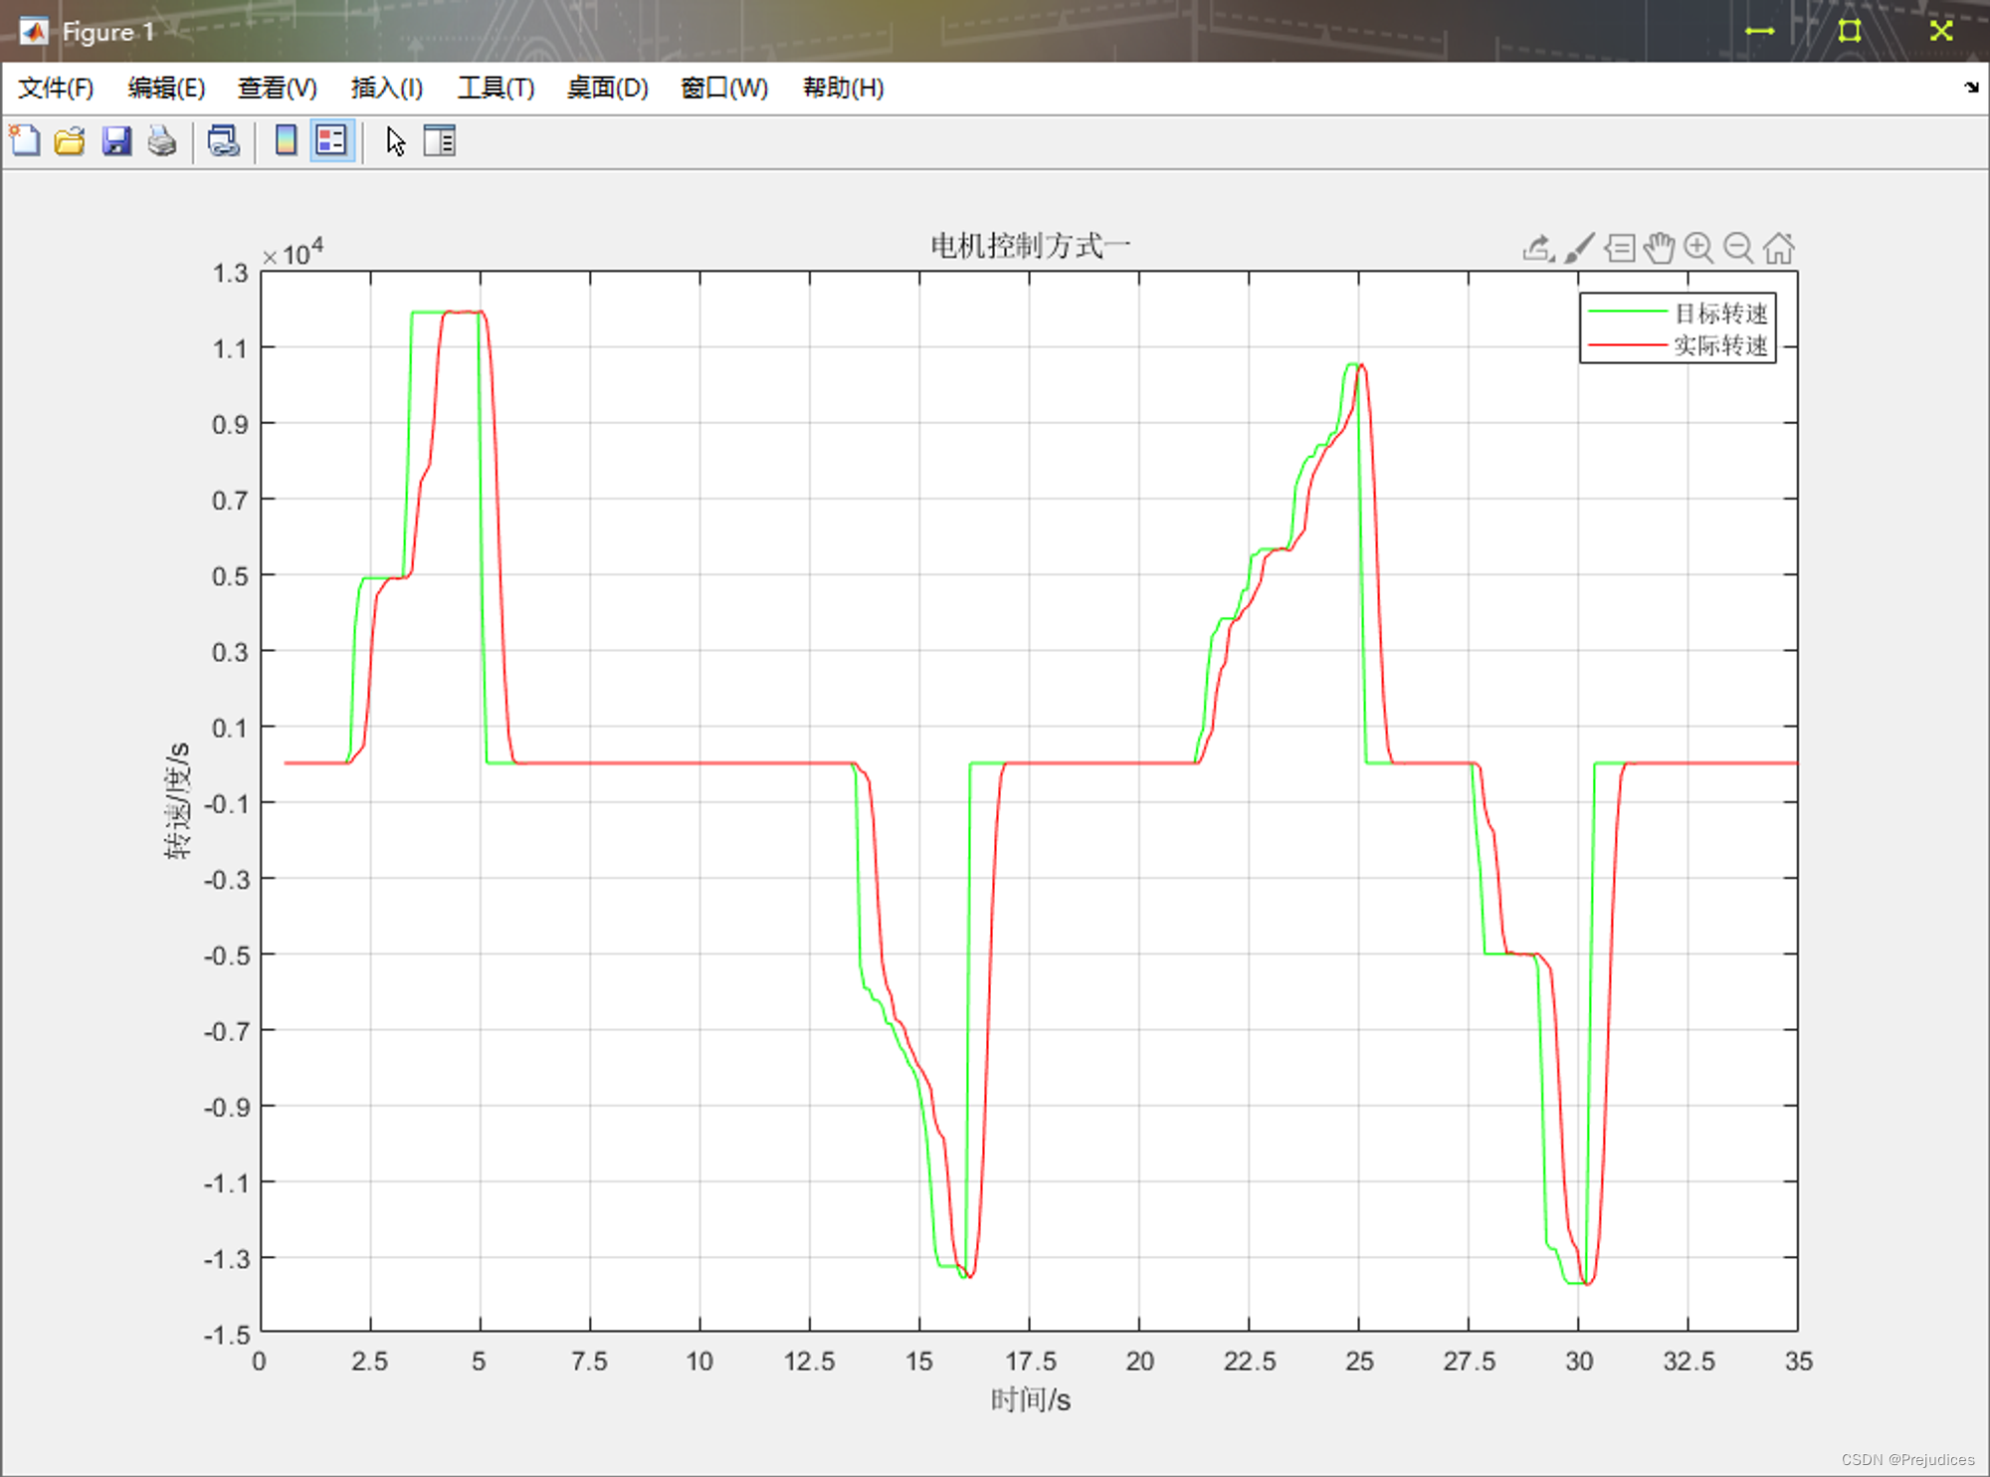Open the Property Inspector icon
The width and height of the screenshot is (1990, 1477).
439,141
